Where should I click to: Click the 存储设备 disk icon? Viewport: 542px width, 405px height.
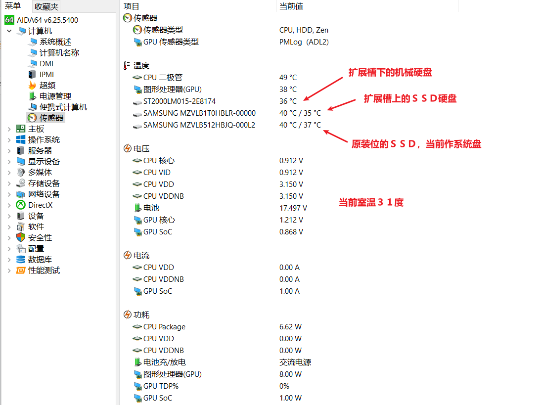tap(21, 183)
